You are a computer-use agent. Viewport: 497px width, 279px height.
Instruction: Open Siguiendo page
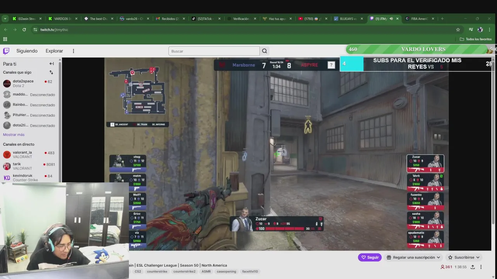(27, 51)
